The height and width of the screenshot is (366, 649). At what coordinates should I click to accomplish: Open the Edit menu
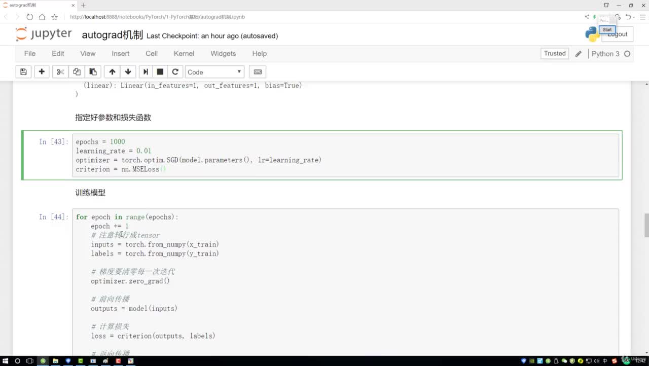point(58,53)
